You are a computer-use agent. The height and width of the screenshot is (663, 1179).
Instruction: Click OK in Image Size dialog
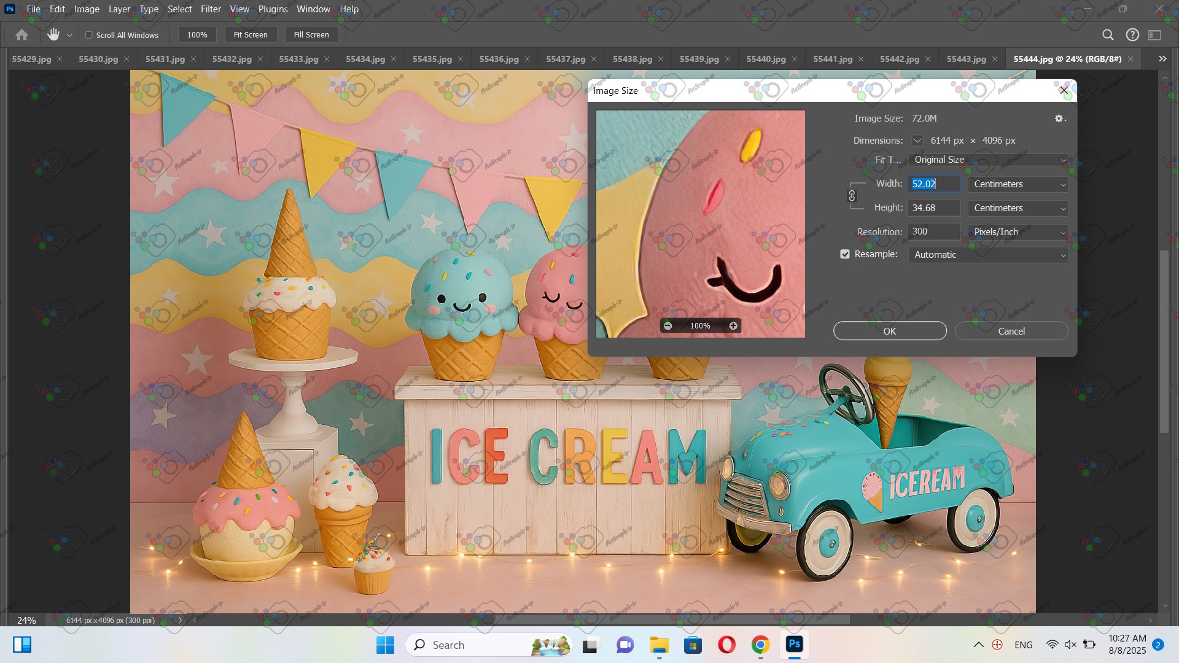(x=889, y=331)
